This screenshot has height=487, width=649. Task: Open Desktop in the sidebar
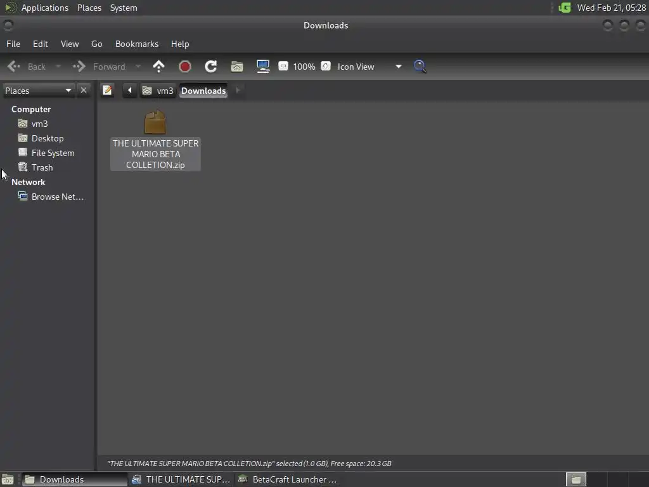[x=47, y=138]
